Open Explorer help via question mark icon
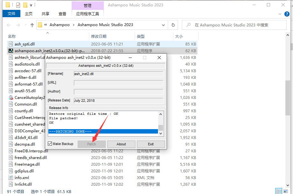 click(x=287, y=14)
